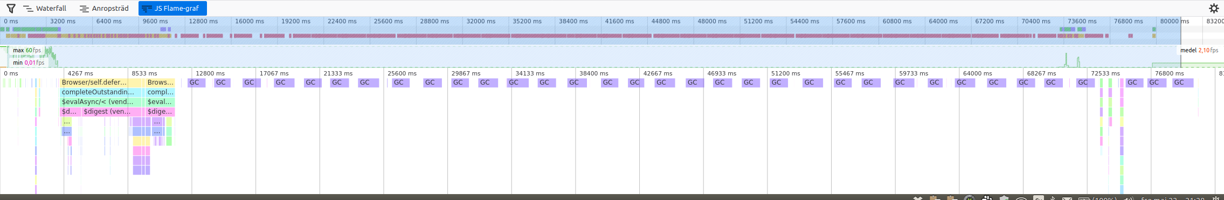Select the long 'Browser/self.defer...' flame block
This screenshot has height=200, width=1224.
click(x=101, y=82)
